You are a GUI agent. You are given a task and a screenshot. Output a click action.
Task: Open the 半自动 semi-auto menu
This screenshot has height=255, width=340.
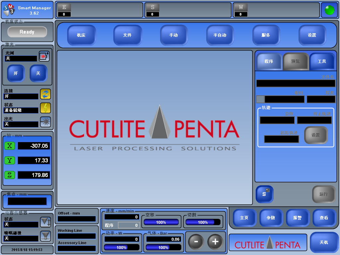point(220,35)
